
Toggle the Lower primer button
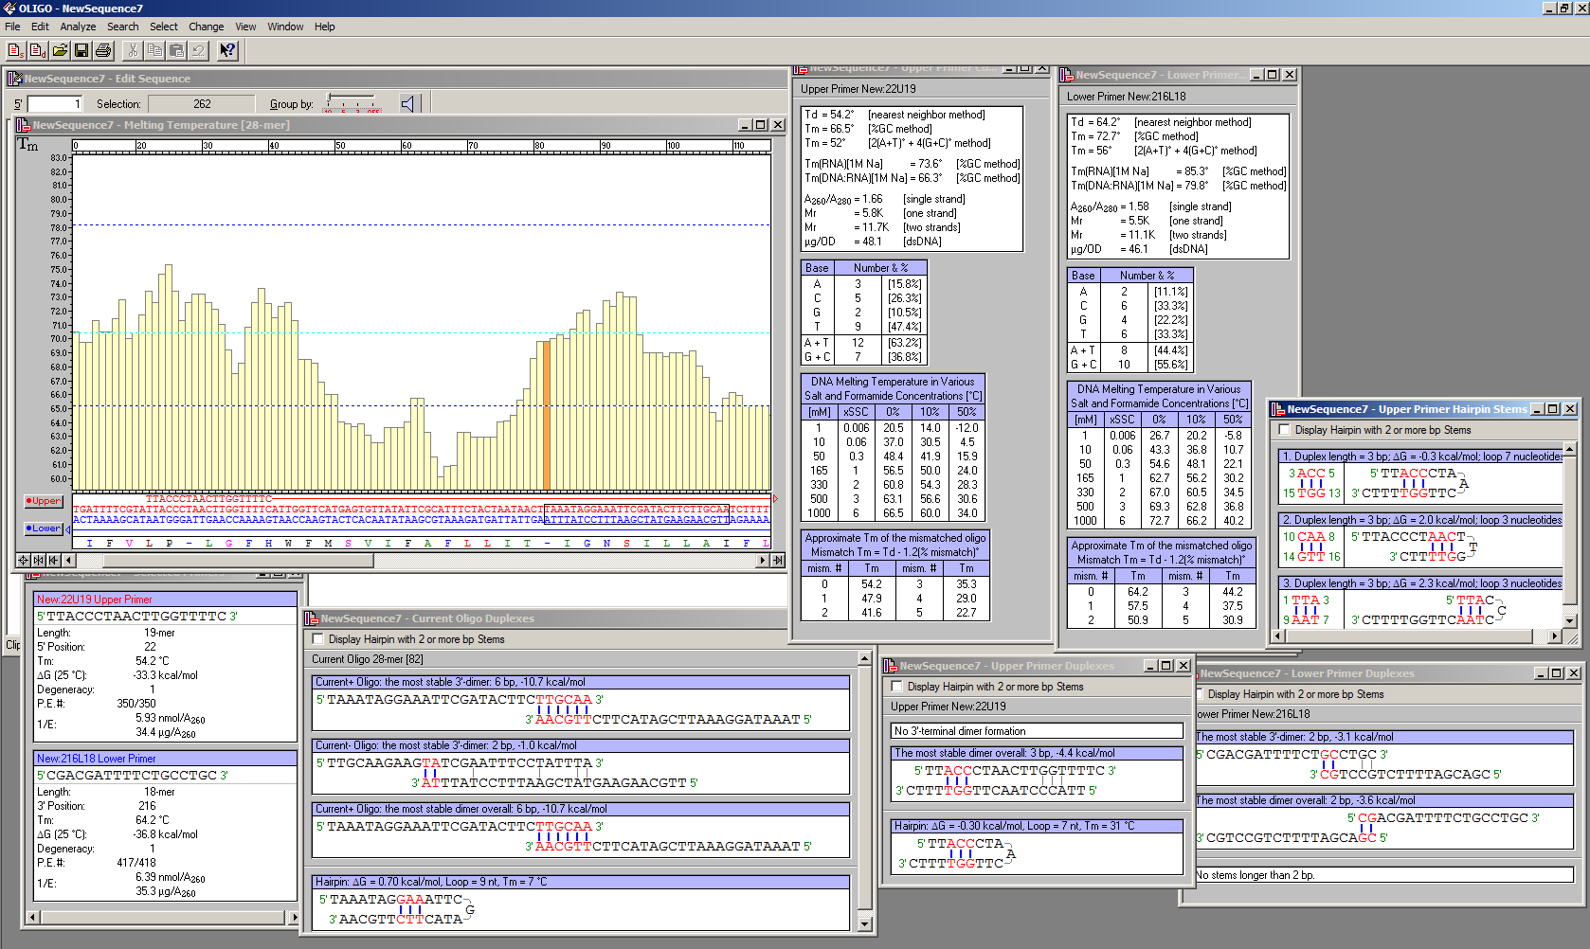click(x=44, y=528)
